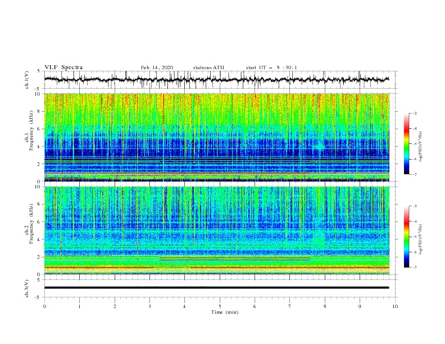The image size is (445, 344).
Task: Click the ch.1 spectrogram plot area
Action: coord(216,137)
